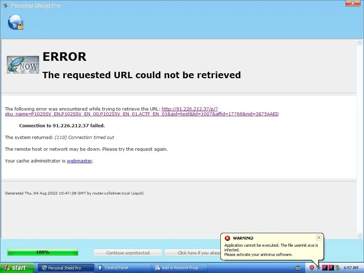Click 'The requested URL could not be retrieved' heading

tap(141, 75)
